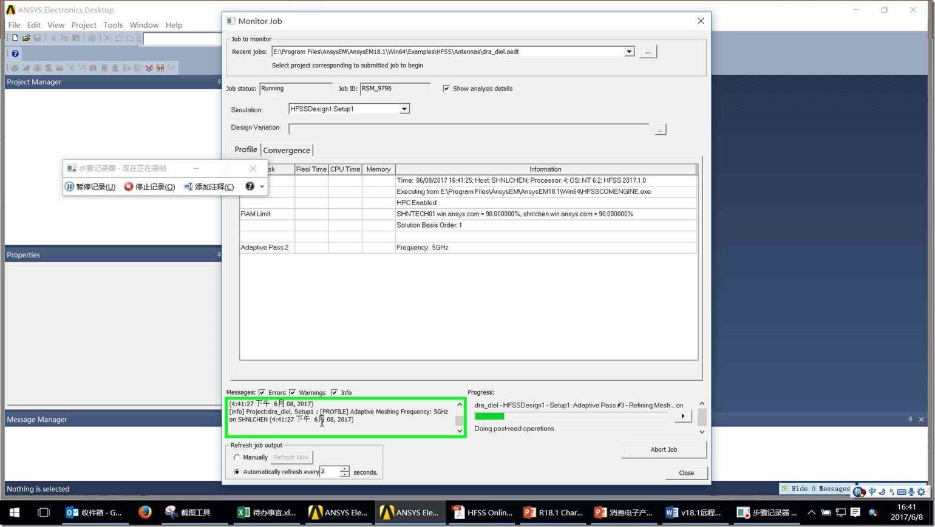The height and width of the screenshot is (527, 935).
Task: Open Snipping Tool from the taskbar
Action: coord(188,512)
